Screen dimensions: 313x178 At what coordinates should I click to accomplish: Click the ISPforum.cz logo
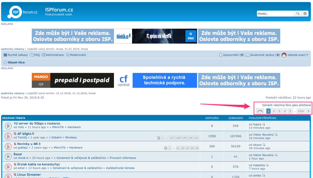click(x=22, y=12)
